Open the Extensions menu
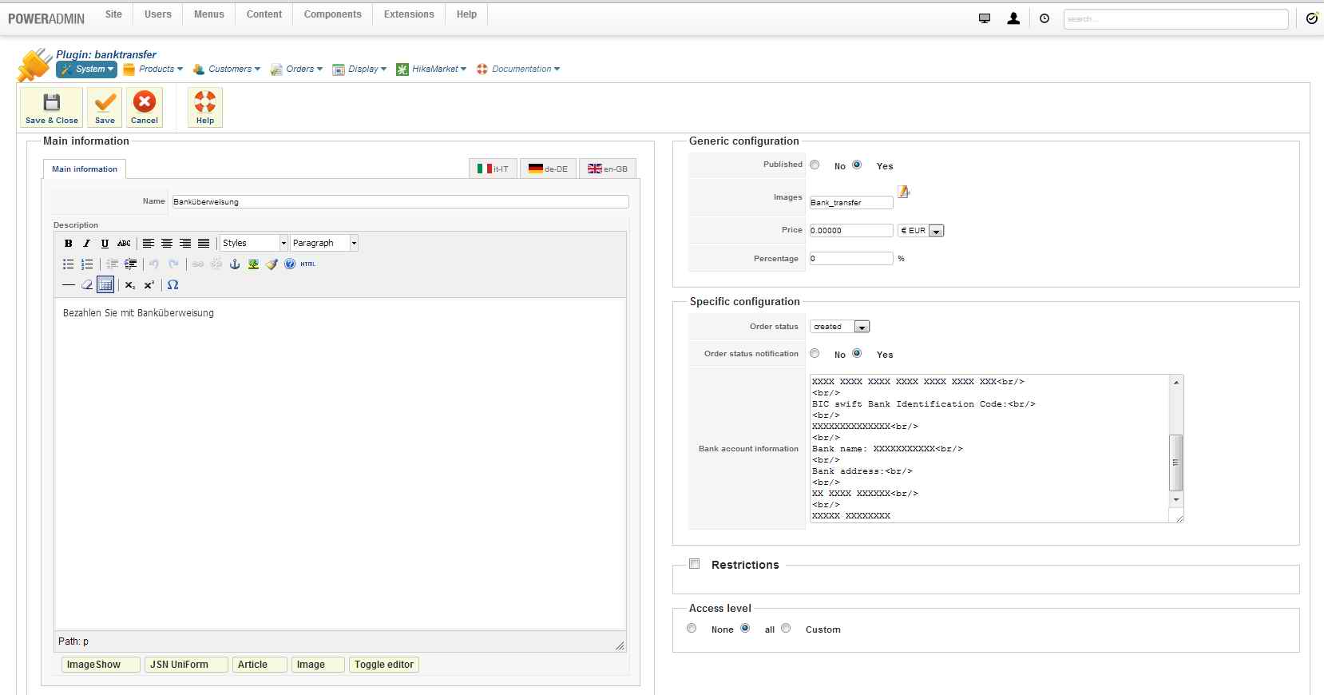The height and width of the screenshot is (695, 1324). click(409, 14)
